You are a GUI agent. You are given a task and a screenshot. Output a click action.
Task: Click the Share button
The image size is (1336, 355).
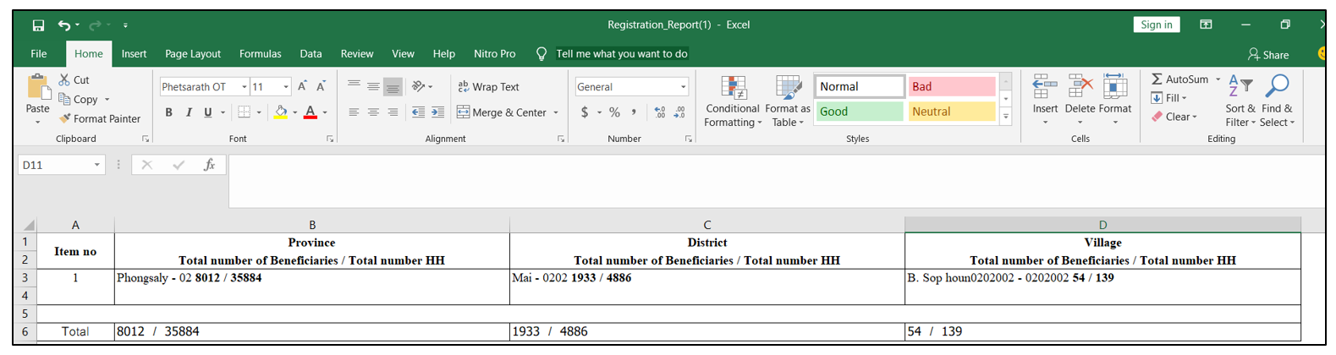[1268, 55]
